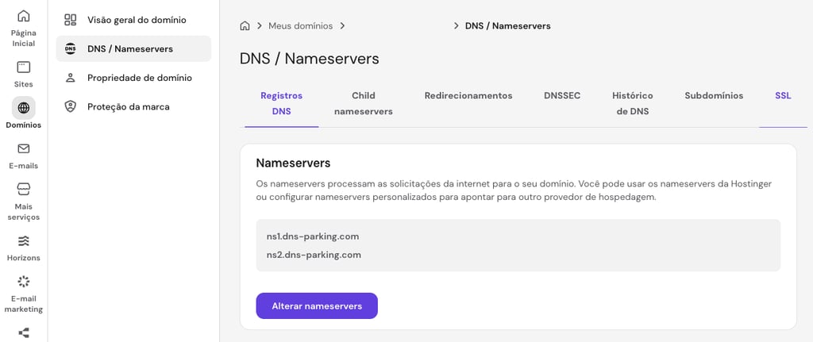Switch to the SSL tab
Image resolution: width=813 pixels, height=342 pixels.
tap(783, 96)
